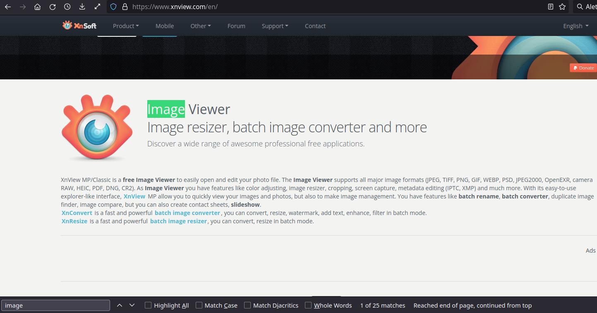Go forward using the browser arrow
The image size is (597, 313).
(23, 7)
